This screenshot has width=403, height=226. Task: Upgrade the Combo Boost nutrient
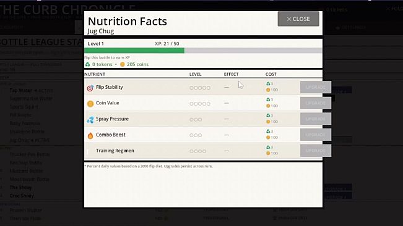click(x=315, y=135)
